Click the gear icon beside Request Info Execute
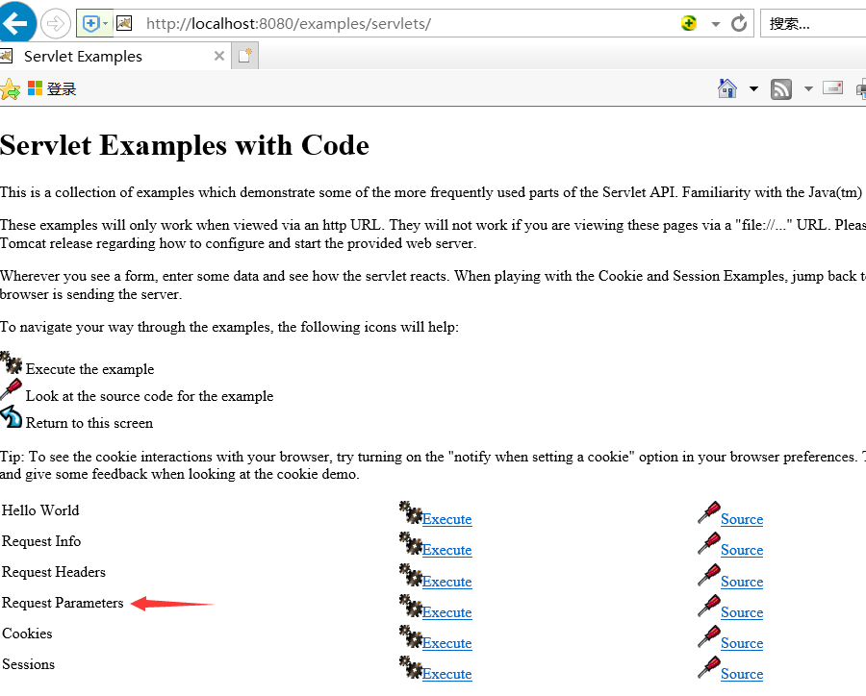Image resolution: width=866 pixels, height=696 pixels. 410,543
